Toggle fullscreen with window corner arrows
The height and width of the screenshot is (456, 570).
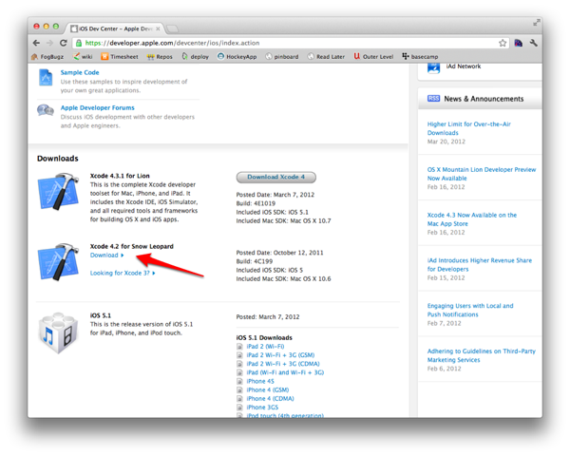click(537, 23)
